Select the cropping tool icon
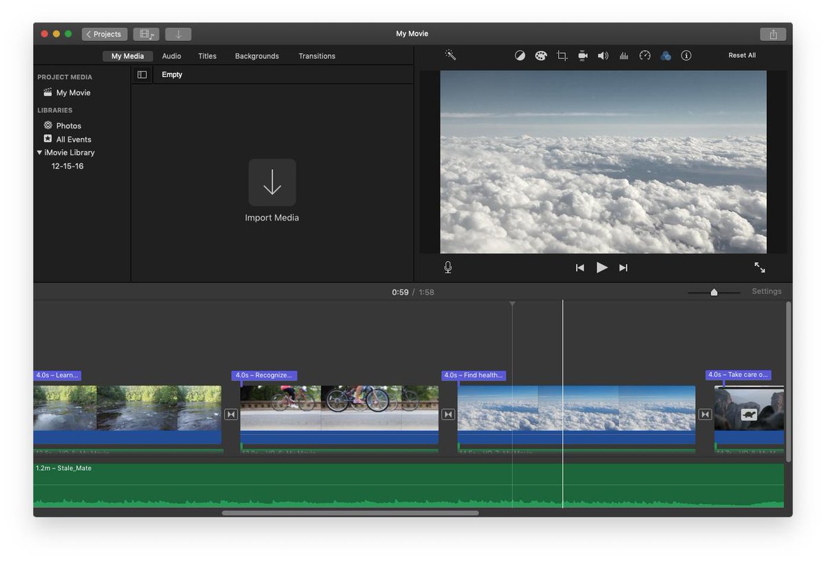826x561 pixels. pos(562,56)
